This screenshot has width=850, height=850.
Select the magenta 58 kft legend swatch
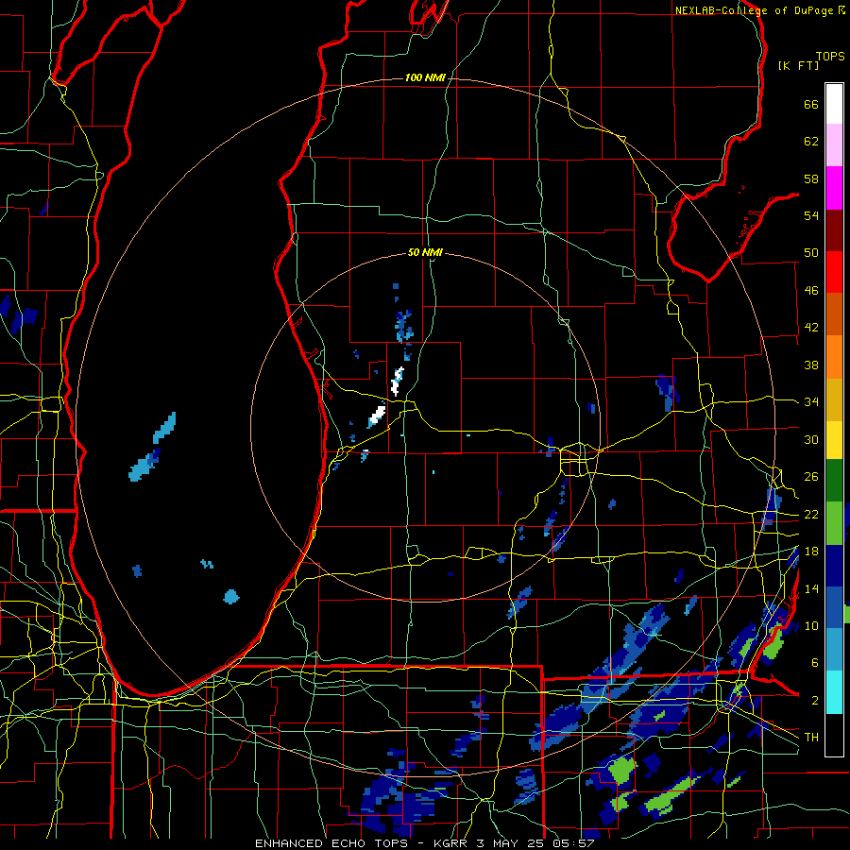tap(834, 188)
